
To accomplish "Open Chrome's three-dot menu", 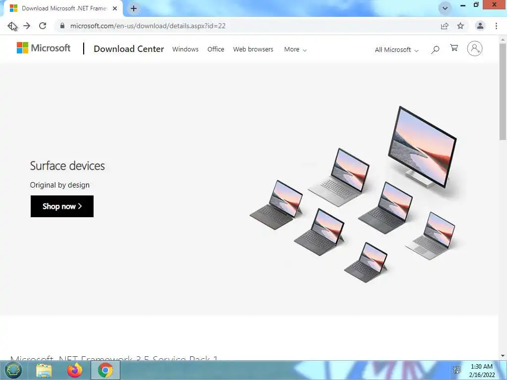I will (496, 26).
